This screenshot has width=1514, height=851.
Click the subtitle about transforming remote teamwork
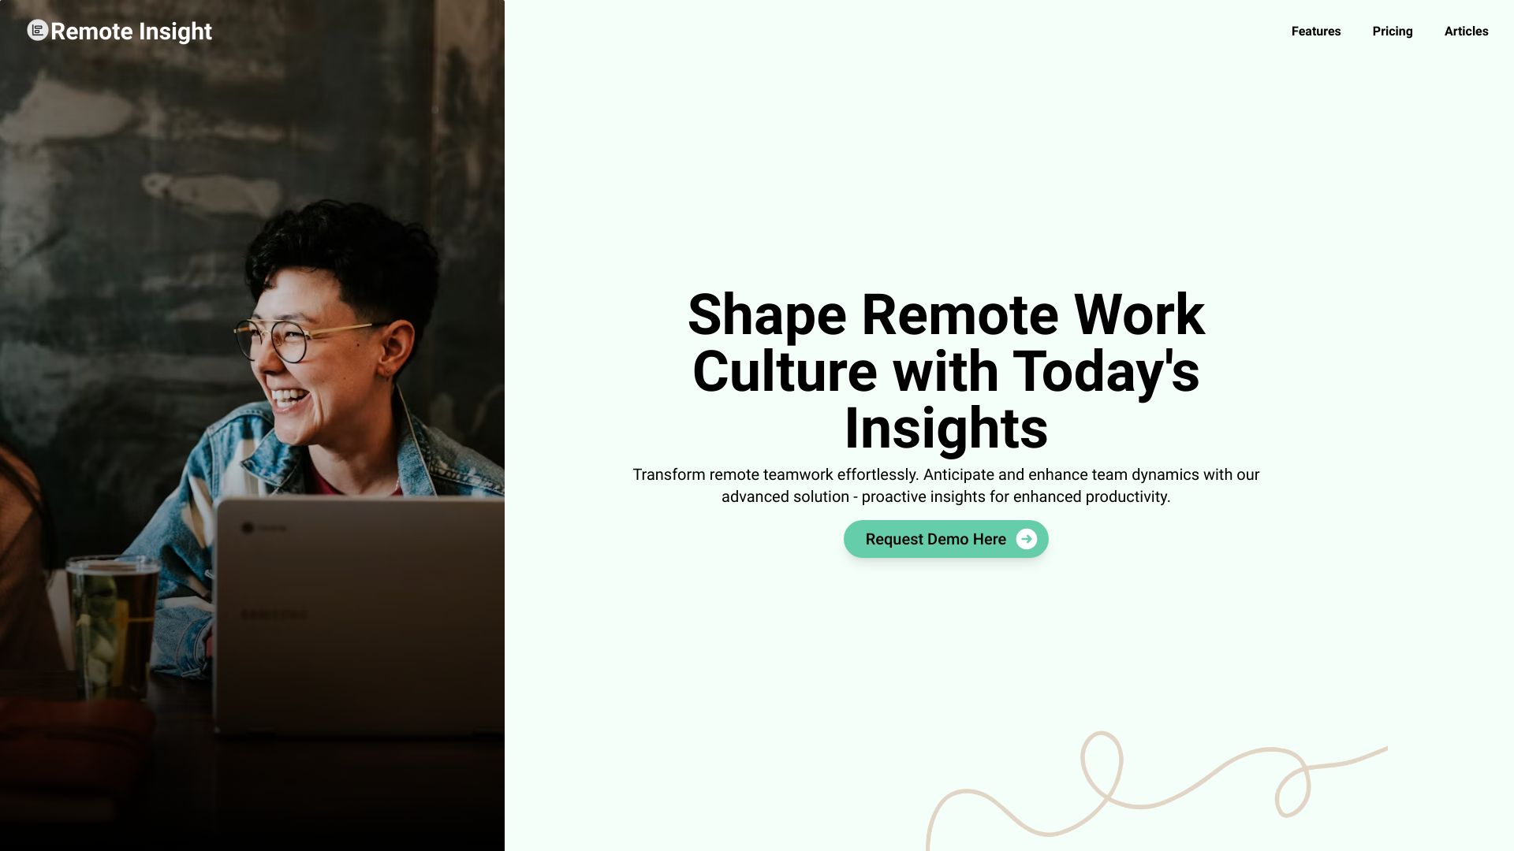[945, 485]
